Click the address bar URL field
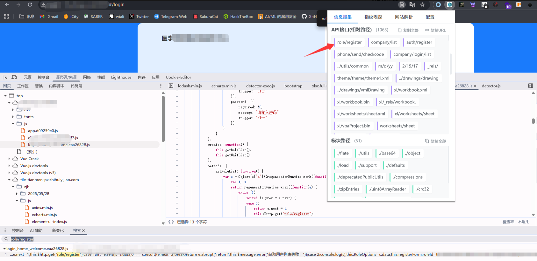The height and width of the screenshot is (261, 537). [x=220, y=5]
